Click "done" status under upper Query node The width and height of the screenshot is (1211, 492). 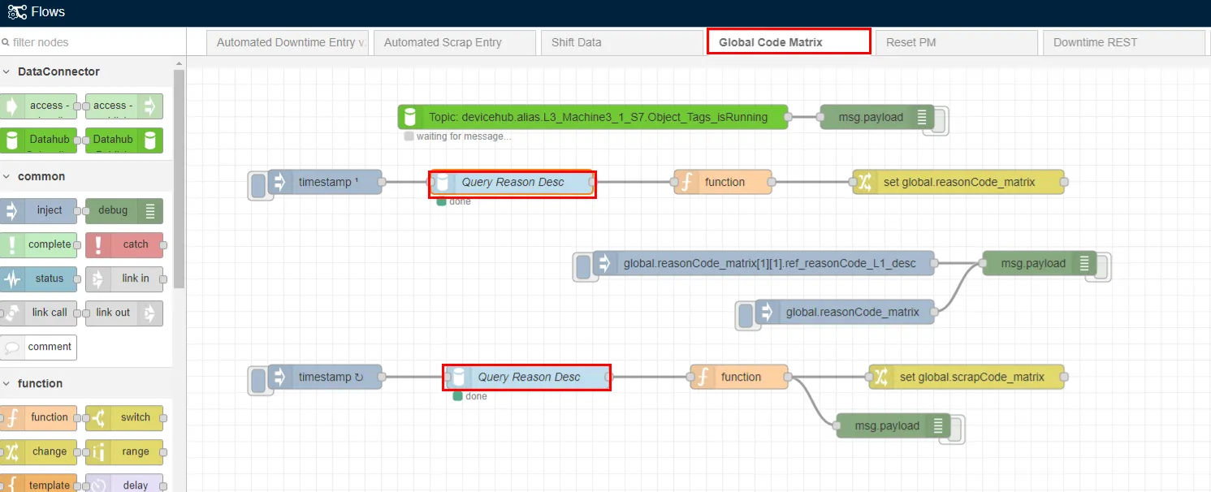coord(460,201)
